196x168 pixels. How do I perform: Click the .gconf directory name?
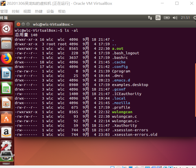pos(119,89)
